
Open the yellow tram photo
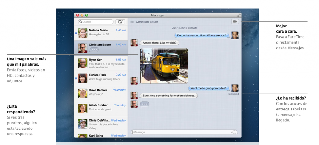[x=164, y=66]
